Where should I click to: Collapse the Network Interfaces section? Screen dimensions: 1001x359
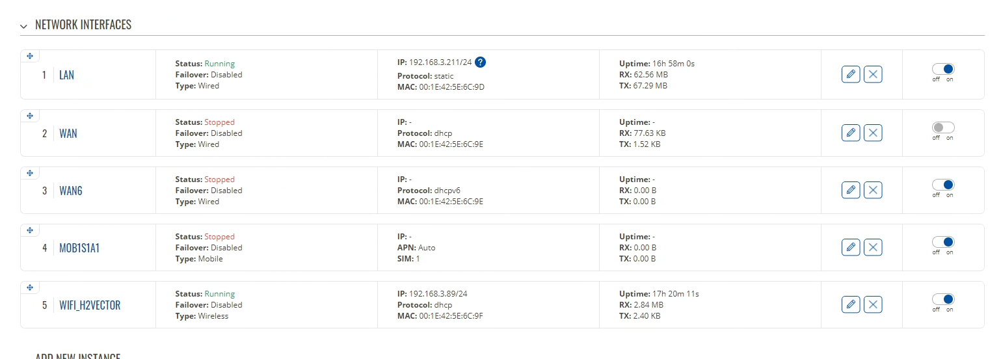[24, 26]
